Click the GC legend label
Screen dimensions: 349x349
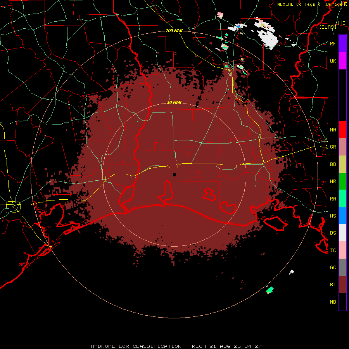coord(333,267)
